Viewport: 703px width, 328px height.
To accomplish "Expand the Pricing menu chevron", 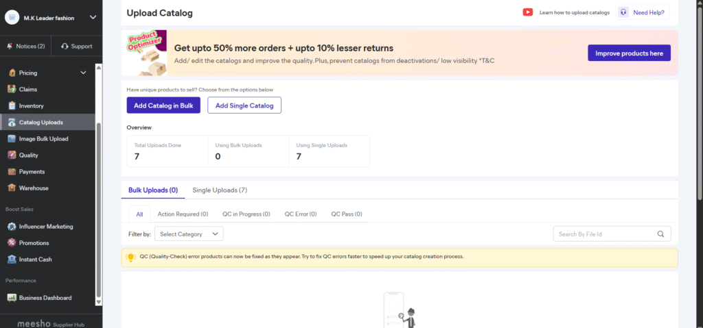I will point(84,73).
